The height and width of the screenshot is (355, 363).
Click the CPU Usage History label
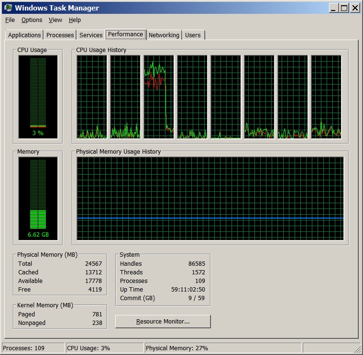click(x=101, y=50)
